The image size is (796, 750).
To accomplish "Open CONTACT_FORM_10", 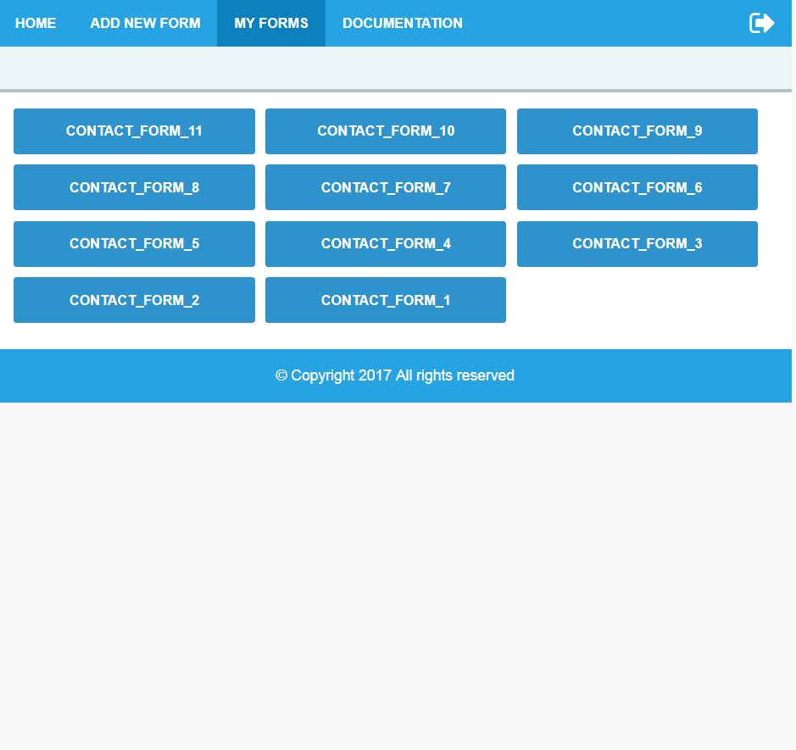I will [x=386, y=131].
